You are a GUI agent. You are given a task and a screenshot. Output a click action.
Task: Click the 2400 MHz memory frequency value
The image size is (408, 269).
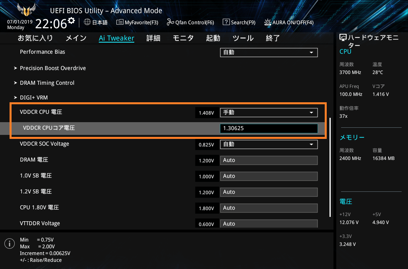350,158
